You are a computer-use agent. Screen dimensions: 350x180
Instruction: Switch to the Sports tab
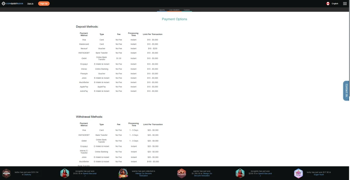(162, 10)
